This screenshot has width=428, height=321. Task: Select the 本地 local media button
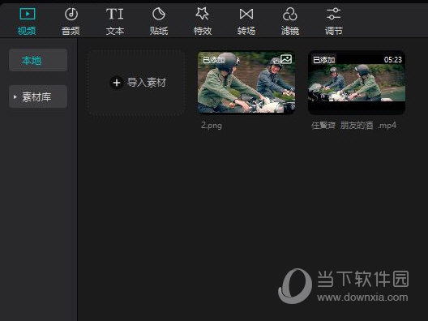pos(38,60)
